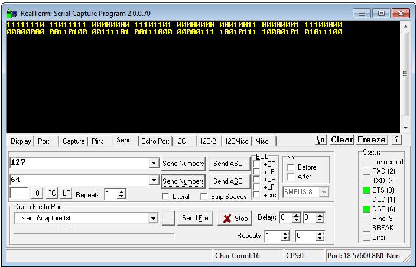The width and height of the screenshot is (416, 267).
Task: Check the Before \n option
Action: point(291,167)
